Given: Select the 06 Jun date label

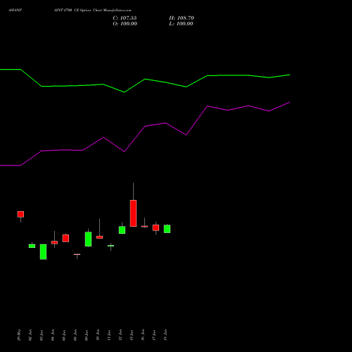Looking at the screenshot, I should [x=75, y=335].
